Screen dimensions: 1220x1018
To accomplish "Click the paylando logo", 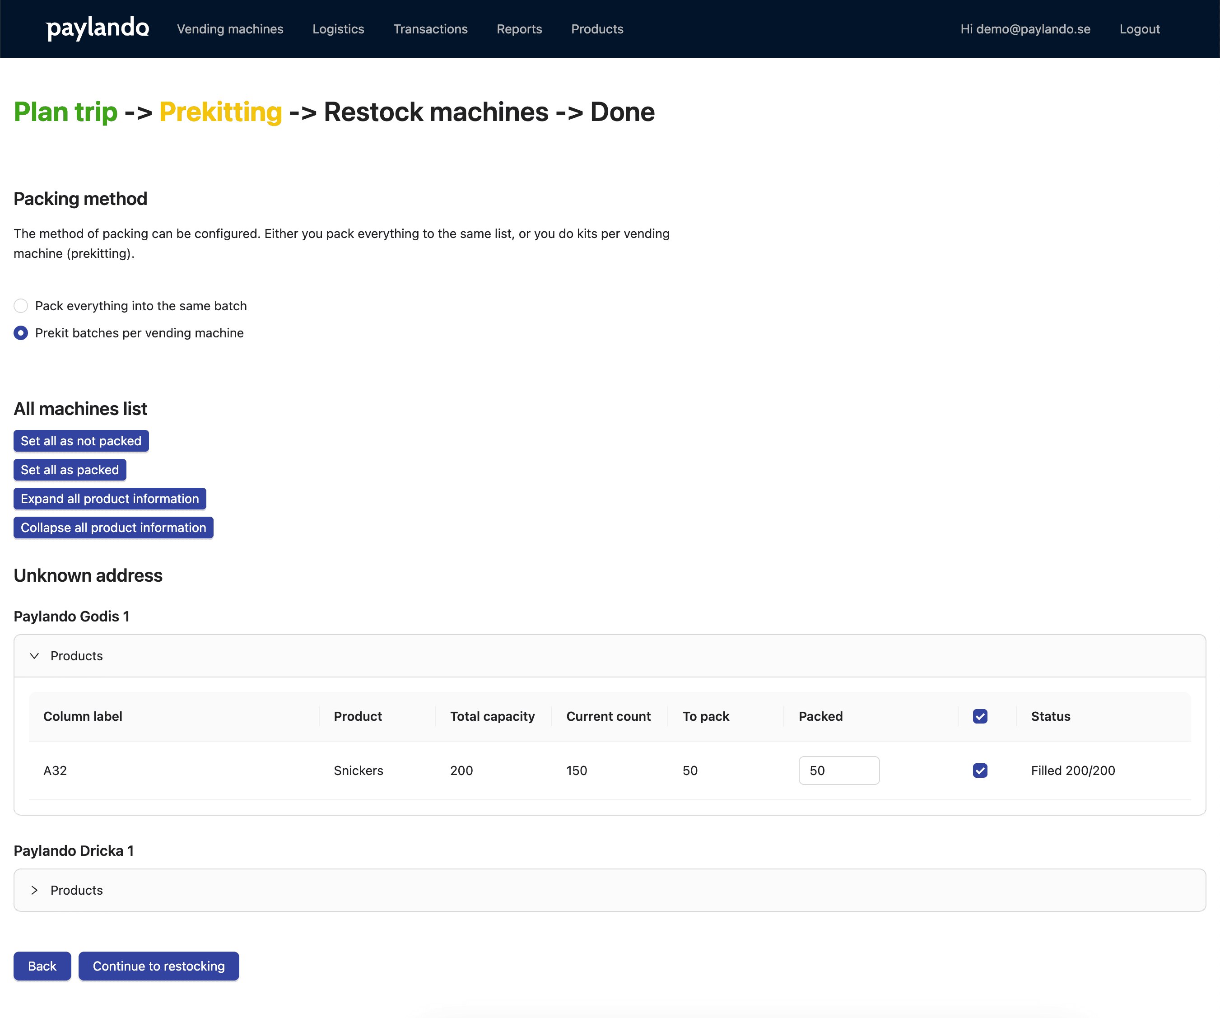I will click(98, 28).
